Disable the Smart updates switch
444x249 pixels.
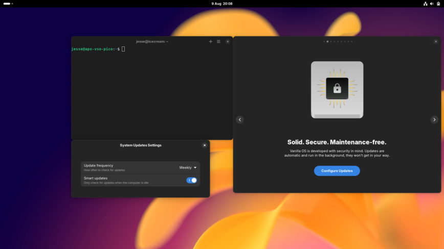point(192,180)
